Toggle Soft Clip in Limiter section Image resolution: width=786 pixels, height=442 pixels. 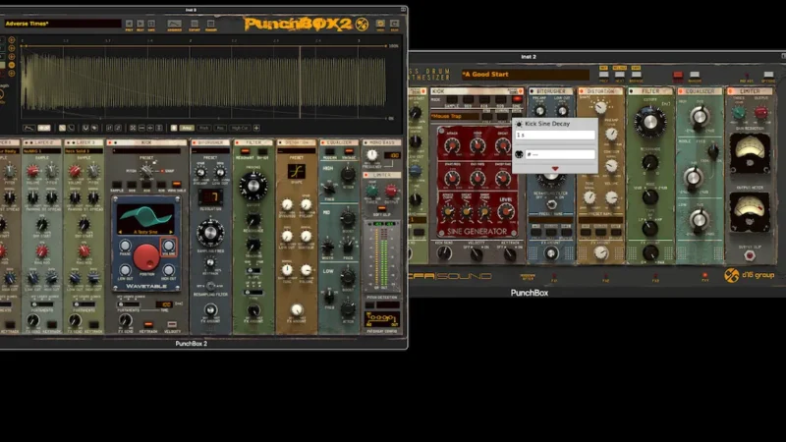[x=381, y=208]
